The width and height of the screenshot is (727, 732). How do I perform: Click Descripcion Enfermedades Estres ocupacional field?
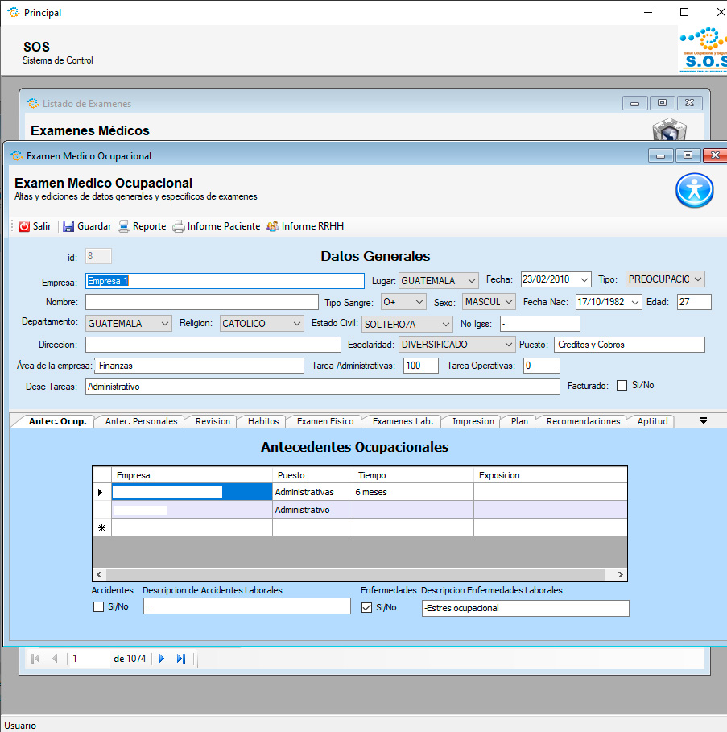(x=526, y=608)
